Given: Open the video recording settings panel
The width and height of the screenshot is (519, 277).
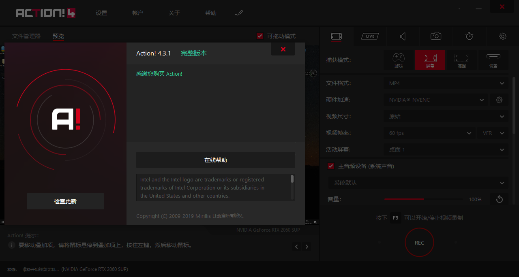Looking at the screenshot, I should click(x=336, y=36).
